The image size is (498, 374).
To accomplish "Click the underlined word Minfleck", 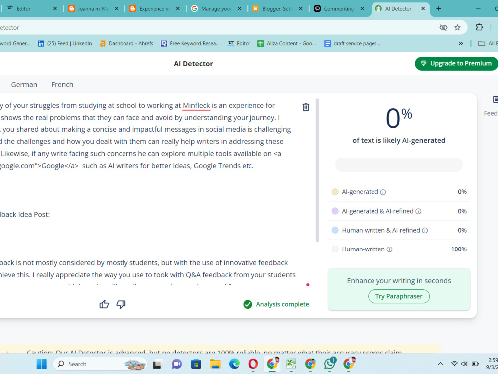I will pos(196,105).
